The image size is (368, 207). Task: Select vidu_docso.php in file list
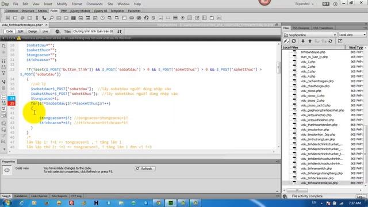tap(310, 91)
